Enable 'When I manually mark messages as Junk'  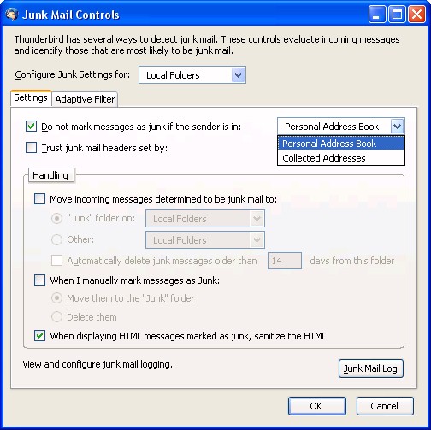tap(39, 280)
